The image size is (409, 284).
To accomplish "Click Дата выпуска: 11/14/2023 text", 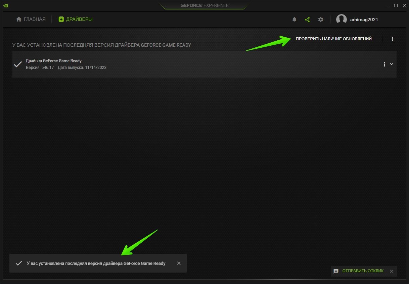I will (x=82, y=68).
